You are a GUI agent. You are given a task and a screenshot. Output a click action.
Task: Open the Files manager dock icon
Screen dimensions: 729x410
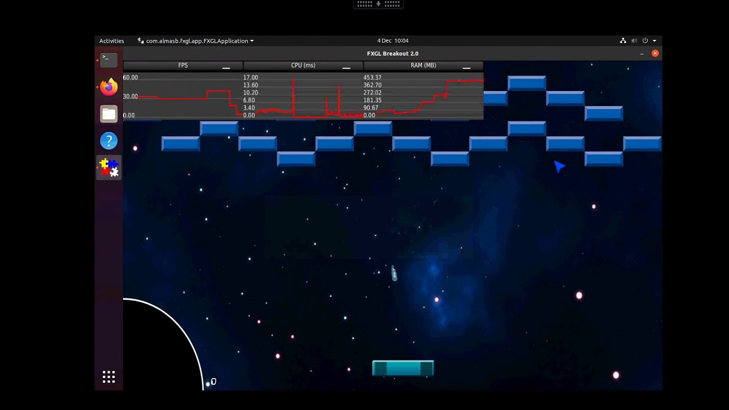(109, 114)
